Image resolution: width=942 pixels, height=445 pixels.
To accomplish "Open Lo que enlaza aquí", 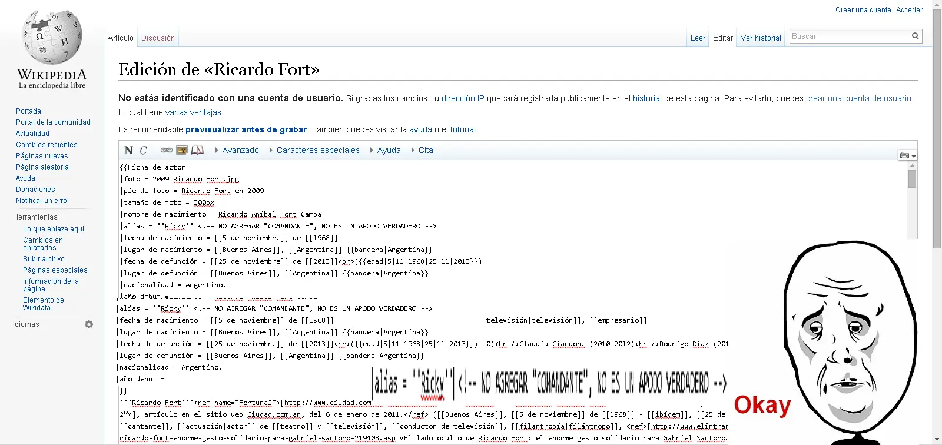I will (x=54, y=229).
